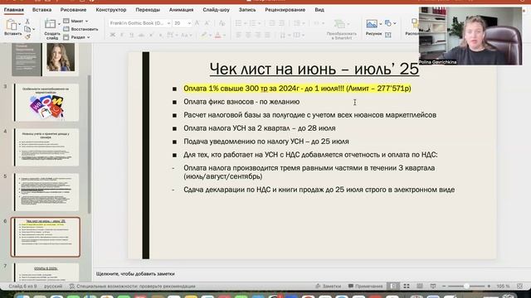The image size is (531, 298).
Task: Open the Раздел section dropdown
Action: 76,37
